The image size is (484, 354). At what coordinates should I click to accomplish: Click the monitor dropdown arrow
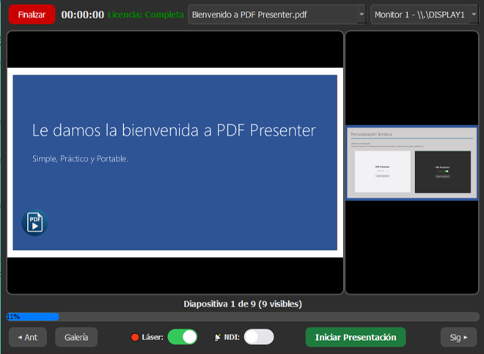pyautogui.click(x=474, y=14)
